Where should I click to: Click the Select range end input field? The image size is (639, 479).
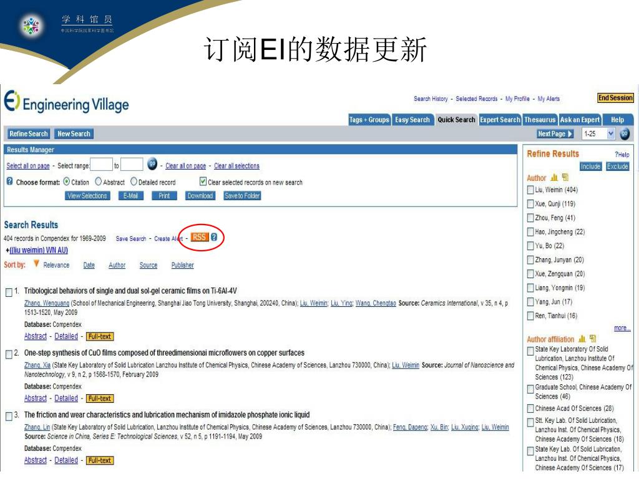132,164
